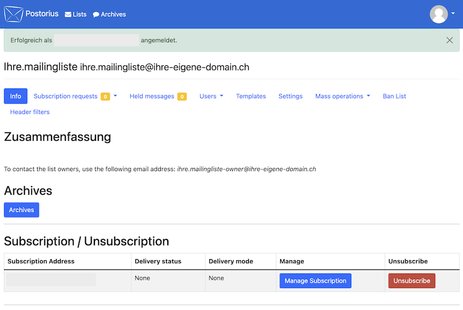
Task: Click the Manage Subscription button
Action: point(315,281)
